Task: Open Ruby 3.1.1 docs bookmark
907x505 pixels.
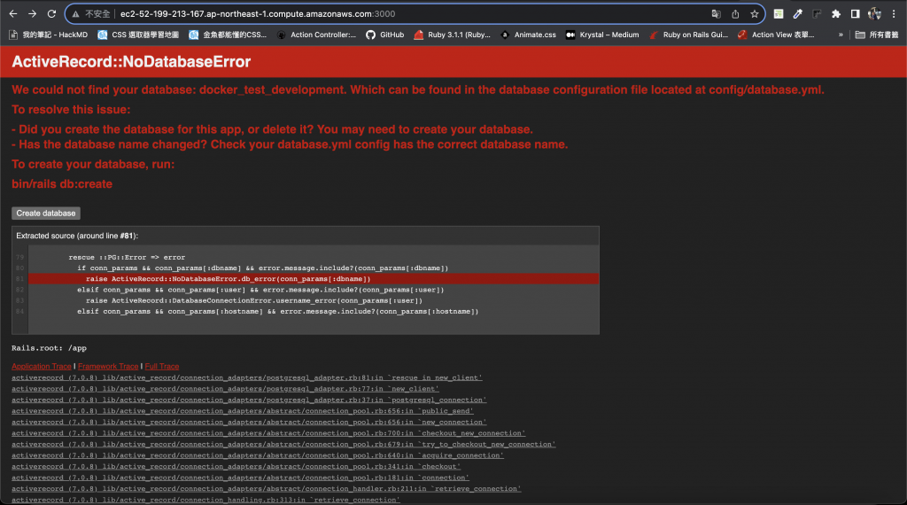Action: pyautogui.click(x=453, y=35)
